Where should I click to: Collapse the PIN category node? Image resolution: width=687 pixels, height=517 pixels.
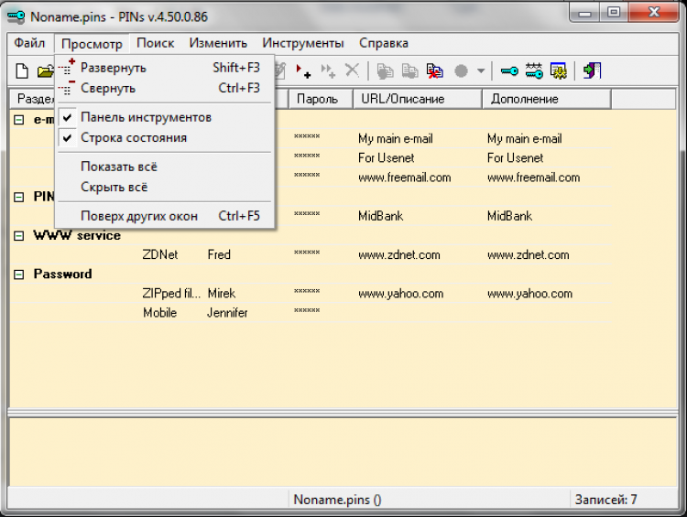(x=19, y=197)
